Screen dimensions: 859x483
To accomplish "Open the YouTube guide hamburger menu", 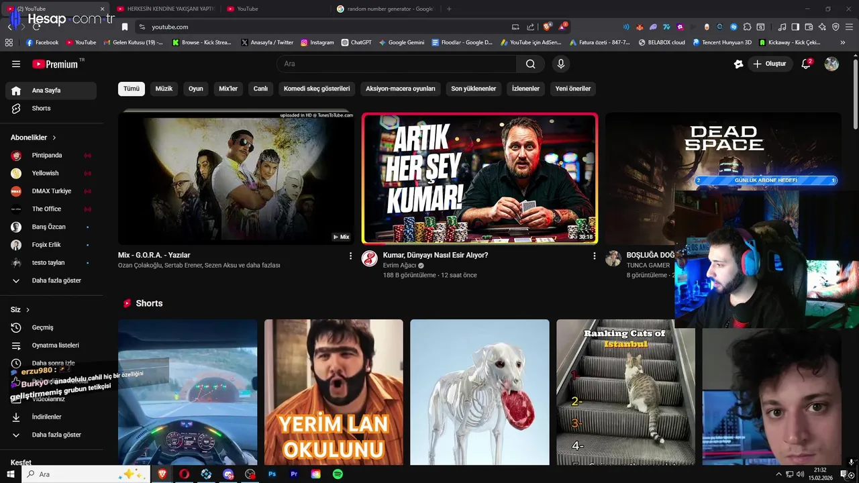I will [16, 64].
